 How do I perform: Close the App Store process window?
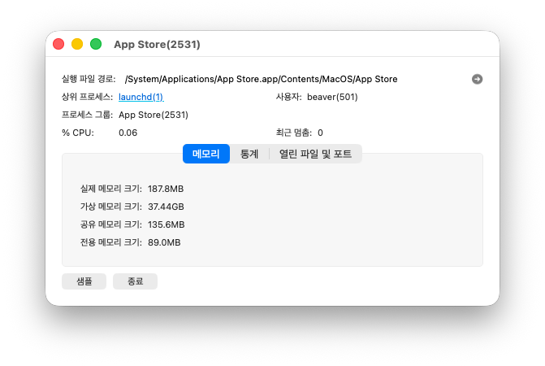(x=58, y=44)
